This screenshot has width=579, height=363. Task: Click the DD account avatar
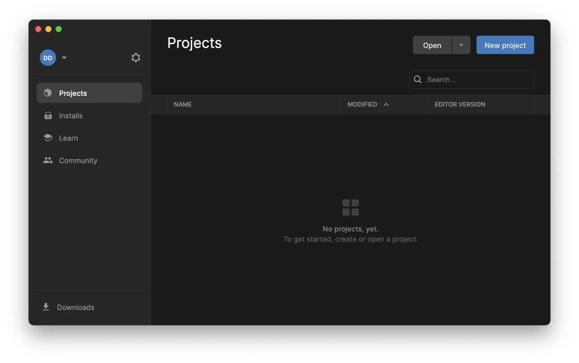pos(48,58)
